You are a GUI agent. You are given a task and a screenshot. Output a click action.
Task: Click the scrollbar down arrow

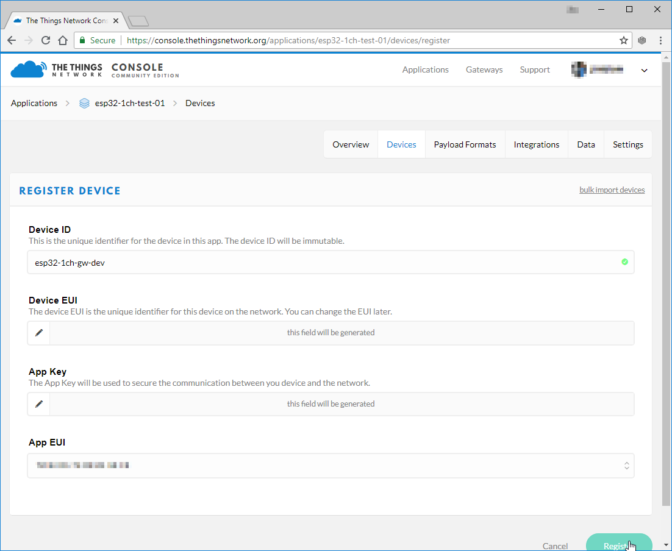point(666,545)
